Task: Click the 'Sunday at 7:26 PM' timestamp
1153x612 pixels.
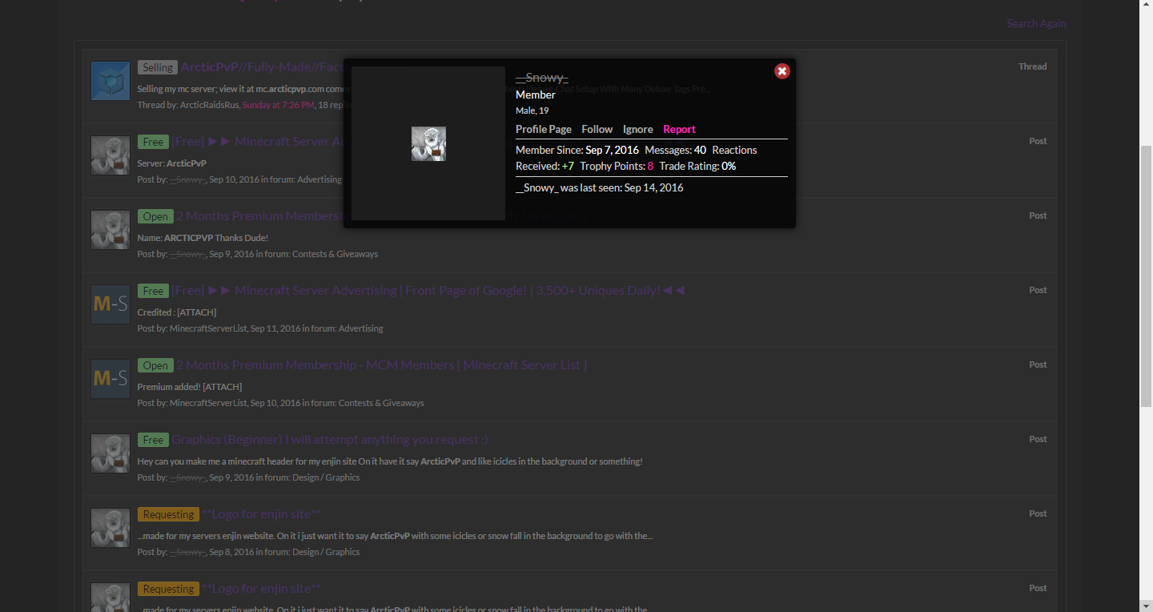Action: [278, 105]
